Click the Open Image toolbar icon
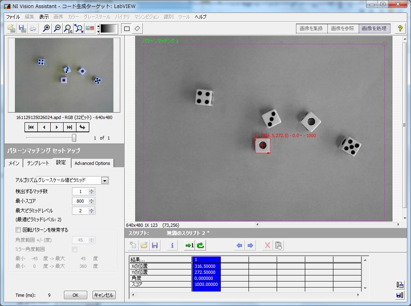This screenshot has width=411, height=306. (x=12, y=29)
